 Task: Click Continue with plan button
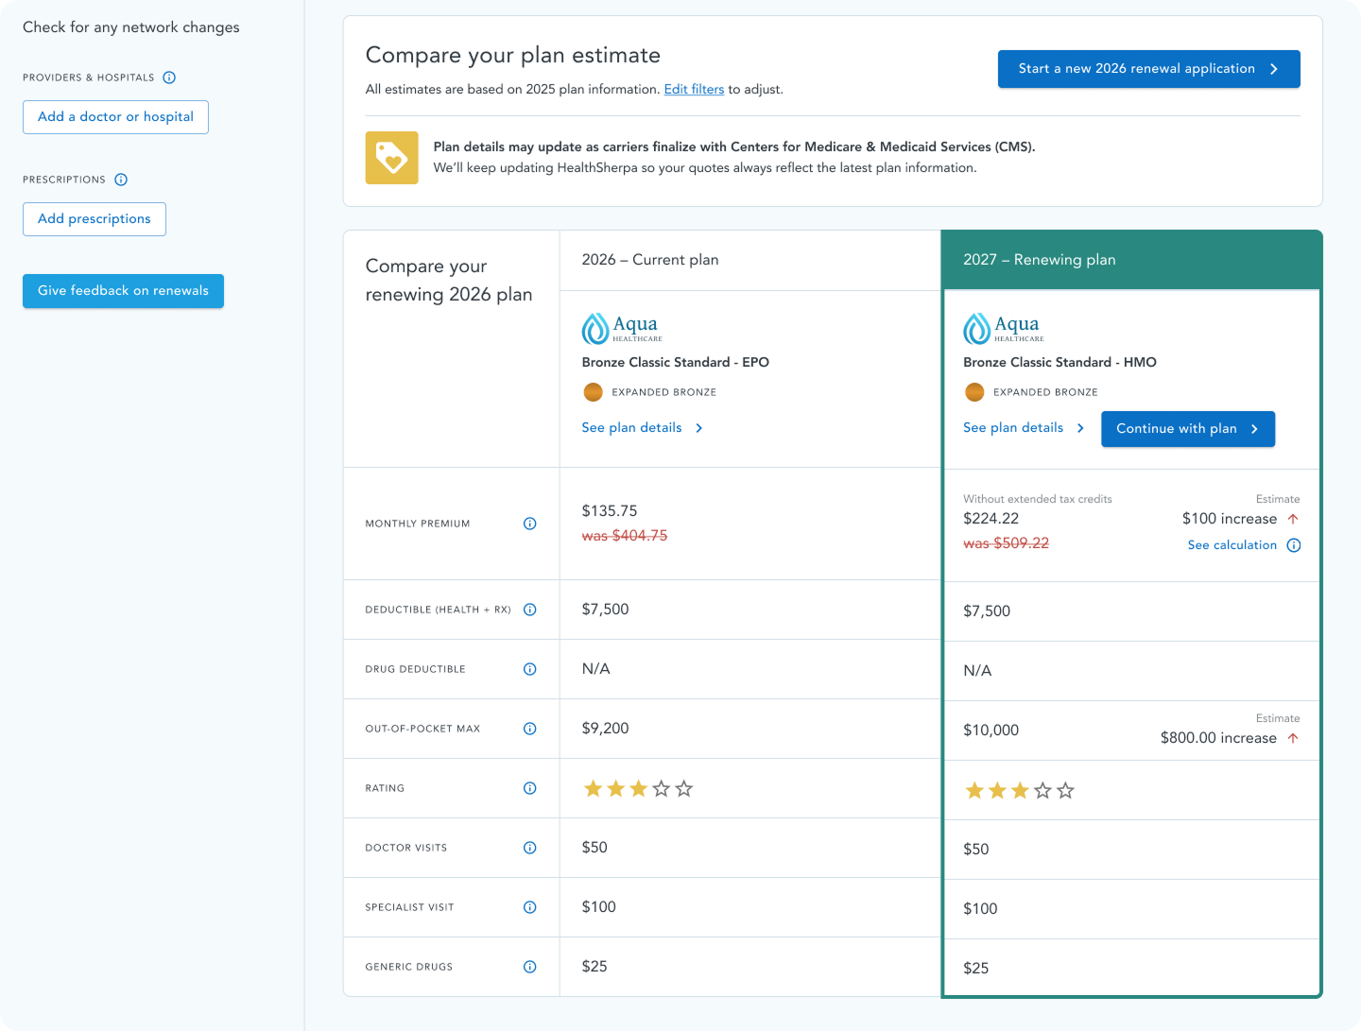(1188, 429)
